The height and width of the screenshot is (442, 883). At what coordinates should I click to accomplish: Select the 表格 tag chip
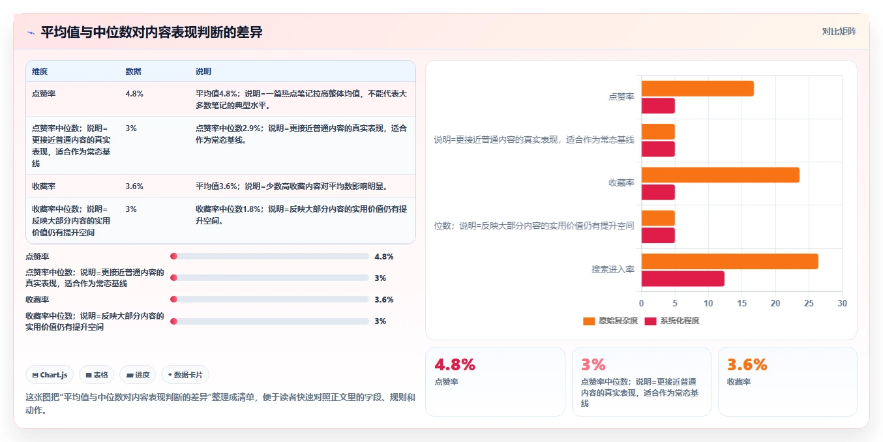97,375
